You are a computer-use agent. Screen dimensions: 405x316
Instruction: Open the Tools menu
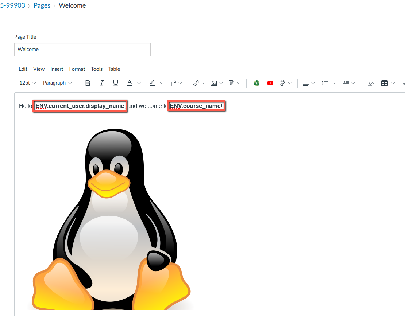tap(97, 69)
